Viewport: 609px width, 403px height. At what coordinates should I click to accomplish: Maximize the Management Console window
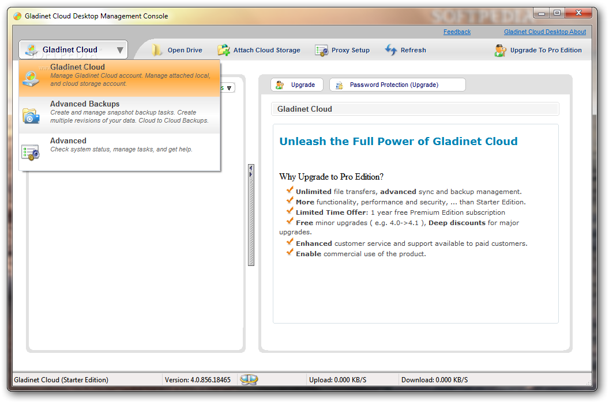coord(557,13)
